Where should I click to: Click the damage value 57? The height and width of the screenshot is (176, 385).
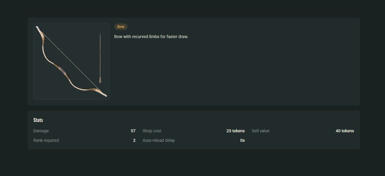pos(133,131)
